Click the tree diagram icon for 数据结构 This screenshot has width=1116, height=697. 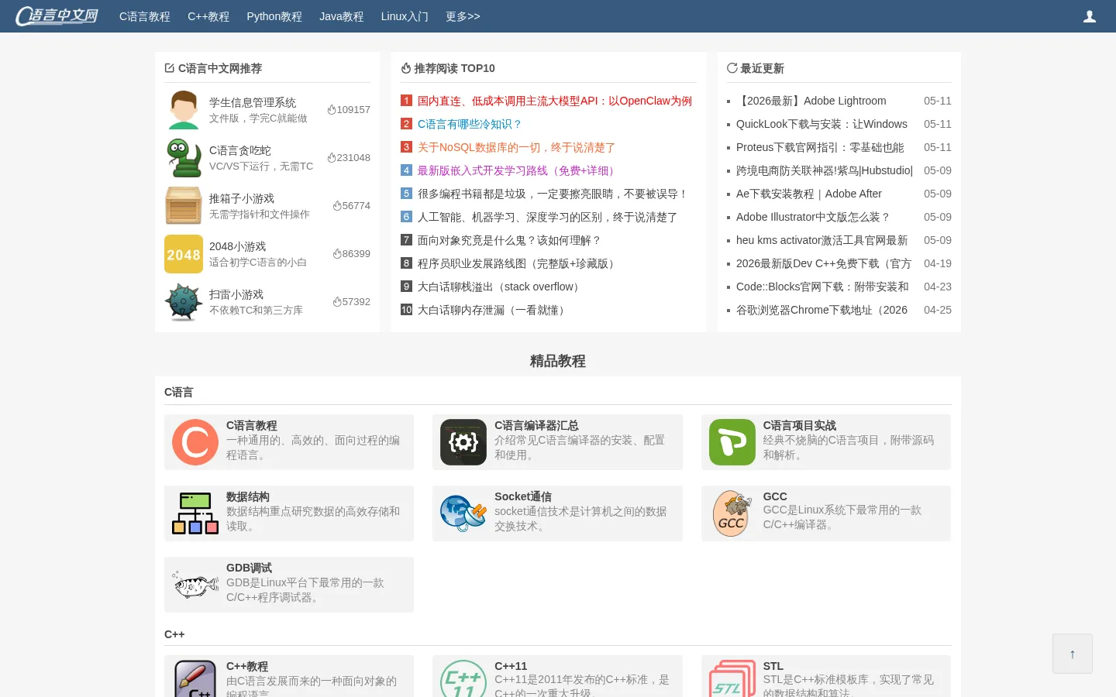point(195,513)
